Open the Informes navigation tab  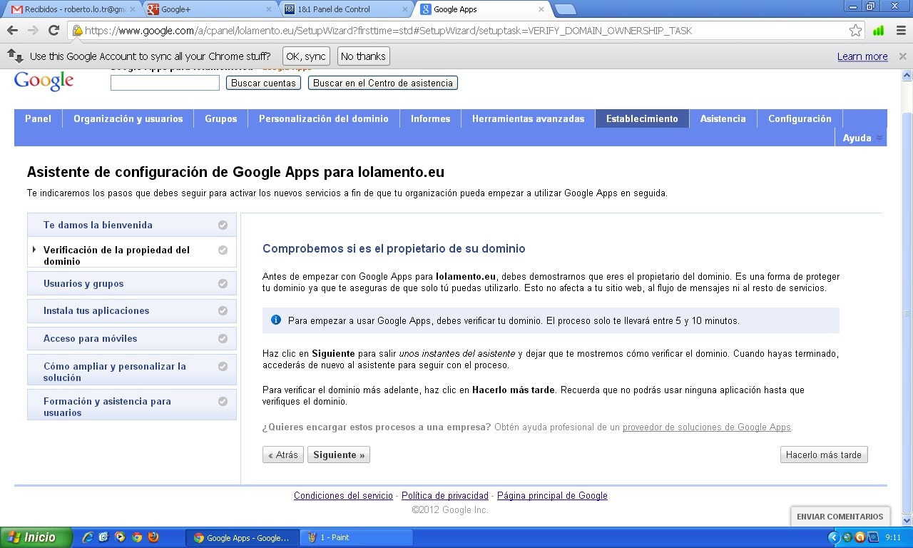click(x=430, y=118)
